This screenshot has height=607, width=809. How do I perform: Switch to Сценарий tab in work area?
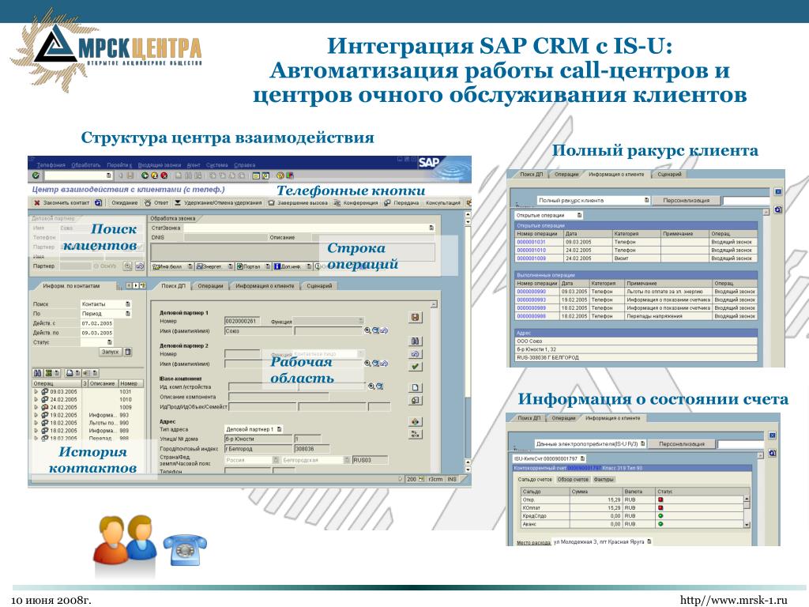(x=319, y=286)
